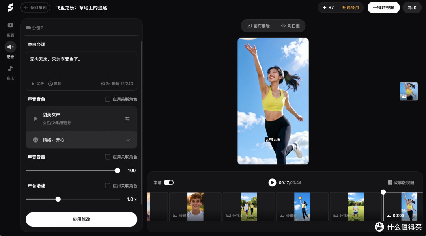This screenshot has height=236, width=426.
Task: Open the 音乐 sidebar panel
Action: pyautogui.click(x=10, y=73)
